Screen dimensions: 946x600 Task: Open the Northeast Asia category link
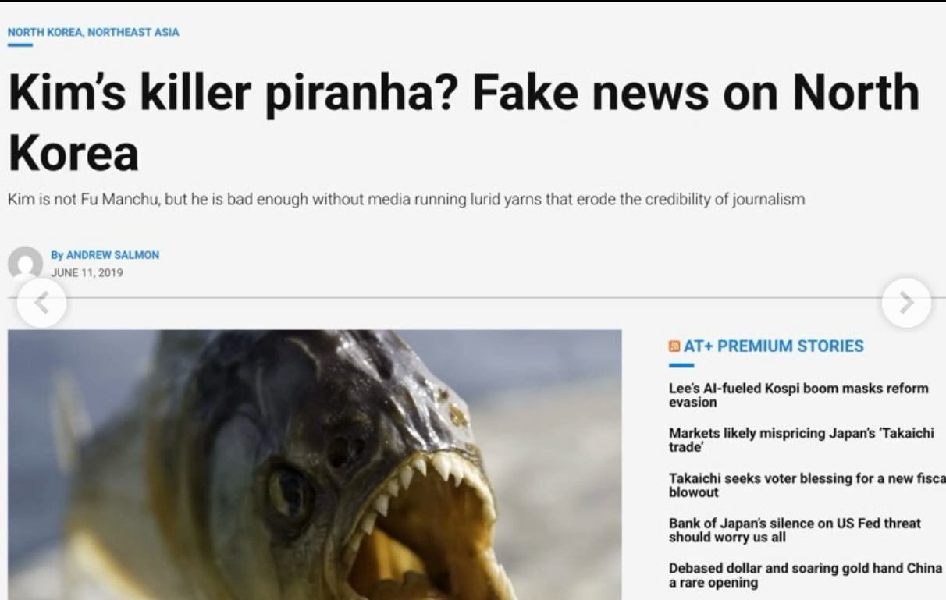click(133, 32)
